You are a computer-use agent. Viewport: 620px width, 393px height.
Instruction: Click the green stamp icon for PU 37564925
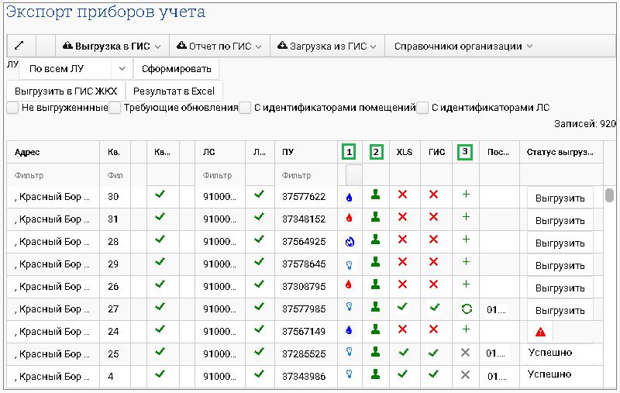[x=375, y=240]
